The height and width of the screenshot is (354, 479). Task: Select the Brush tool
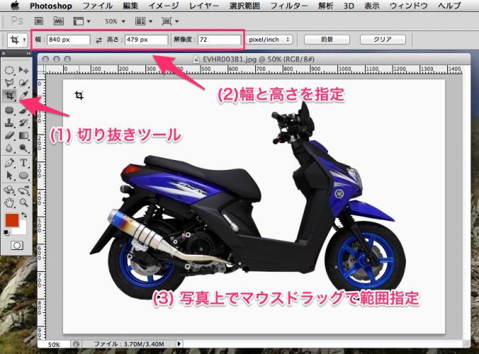tap(23, 110)
